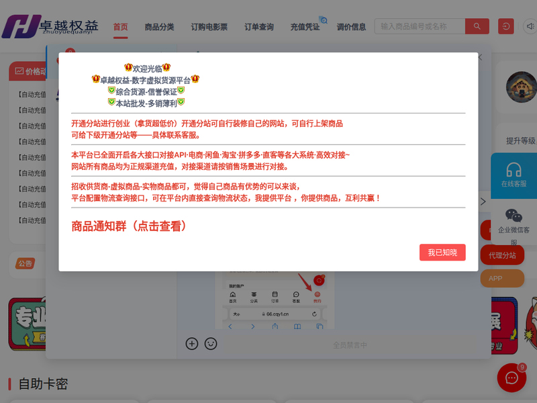
Task: Click the 代理分站 red button
Action: coord(502,255)
